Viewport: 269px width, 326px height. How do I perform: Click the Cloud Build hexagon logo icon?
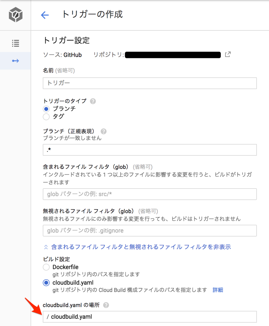coord(15,15)
